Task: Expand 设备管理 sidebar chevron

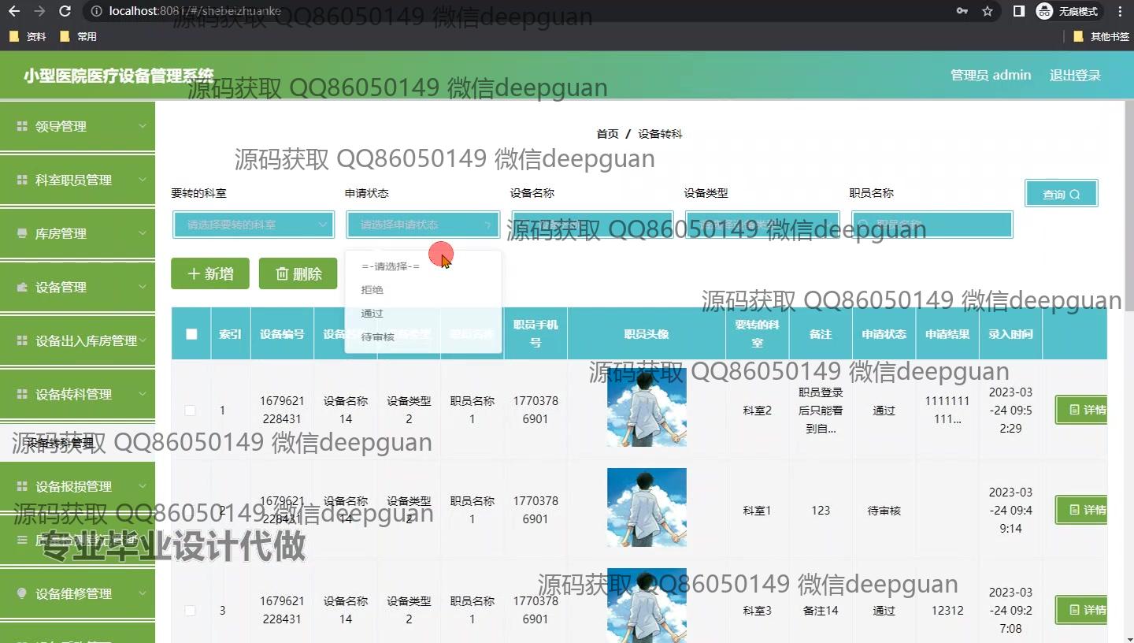Action: click(143, 287)
